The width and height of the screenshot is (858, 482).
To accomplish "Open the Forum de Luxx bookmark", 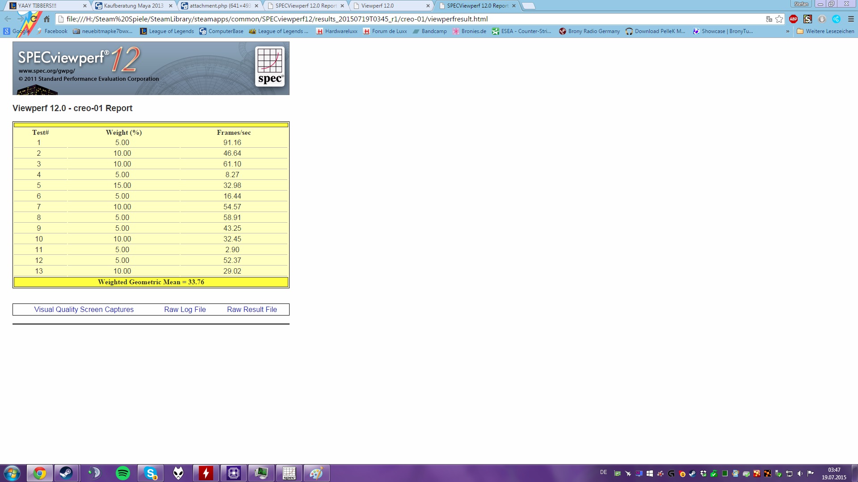I will (385, 31).
